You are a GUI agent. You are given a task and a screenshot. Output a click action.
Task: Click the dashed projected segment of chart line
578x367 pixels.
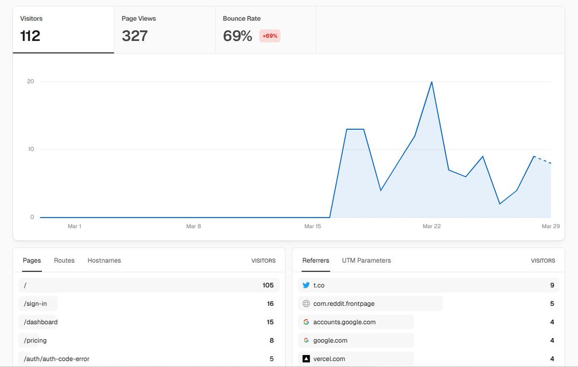542,160
